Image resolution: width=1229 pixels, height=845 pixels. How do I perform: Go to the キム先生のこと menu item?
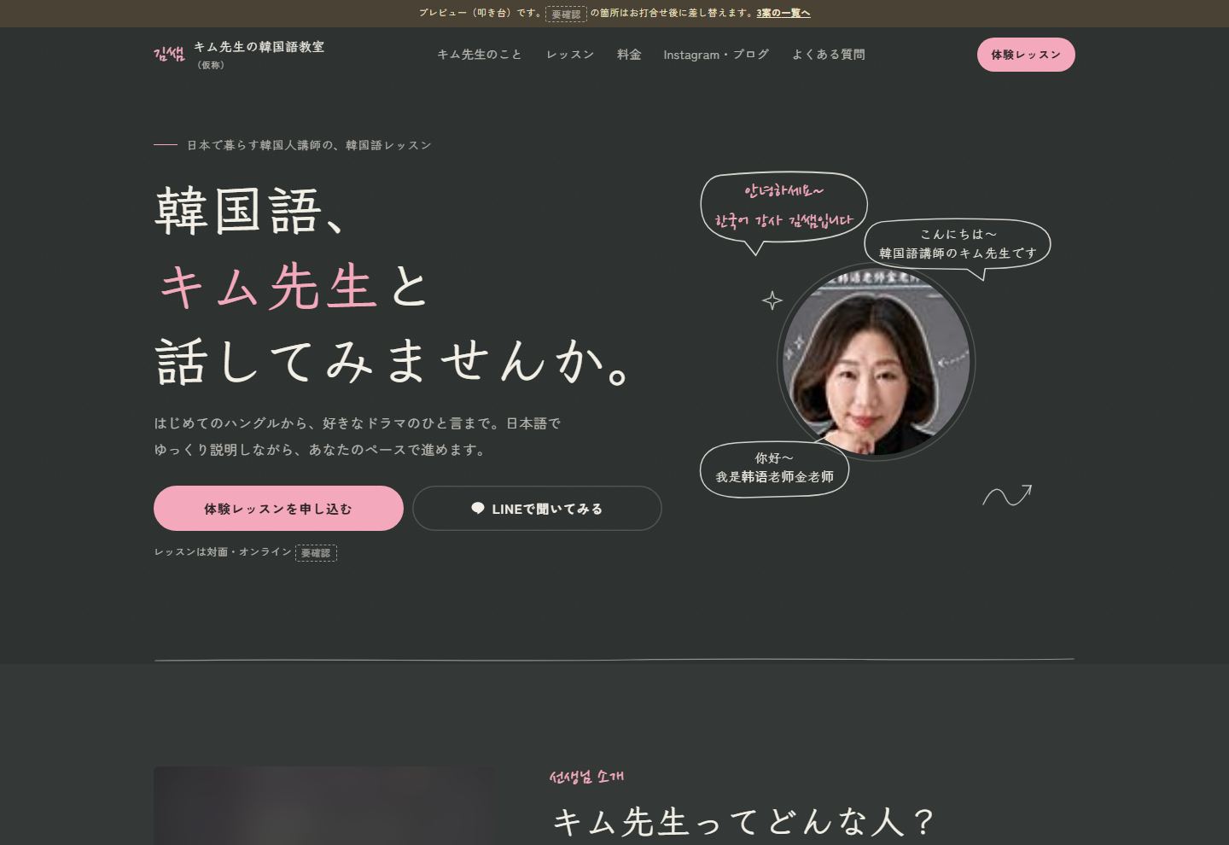coord(480,55)
